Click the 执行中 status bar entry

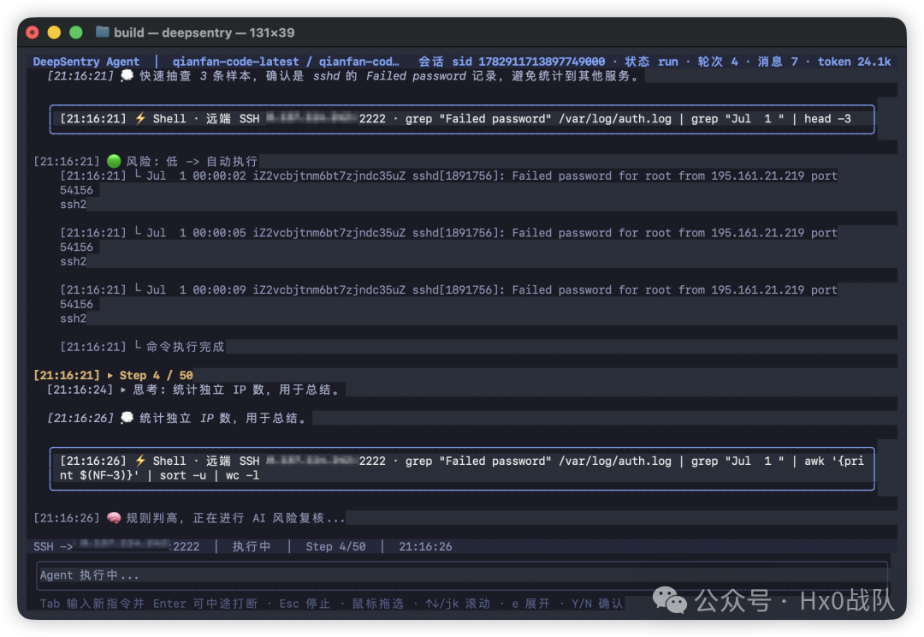(x=252, y=546)
